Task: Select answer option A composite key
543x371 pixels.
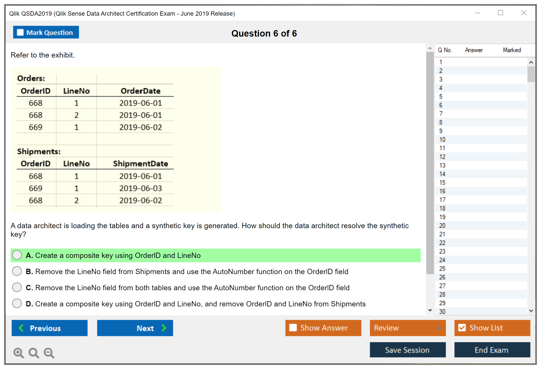Action: [x=17, y=255]
